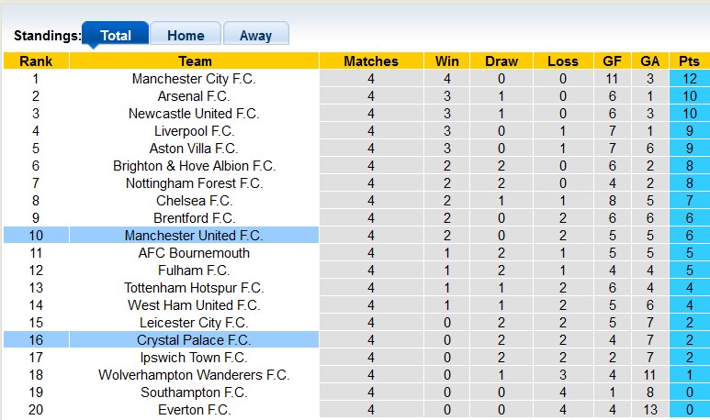Select Liverpool F.C. team name
Image resolution: width=710 pixels, height=420 pixels.
tap(194, 131)
